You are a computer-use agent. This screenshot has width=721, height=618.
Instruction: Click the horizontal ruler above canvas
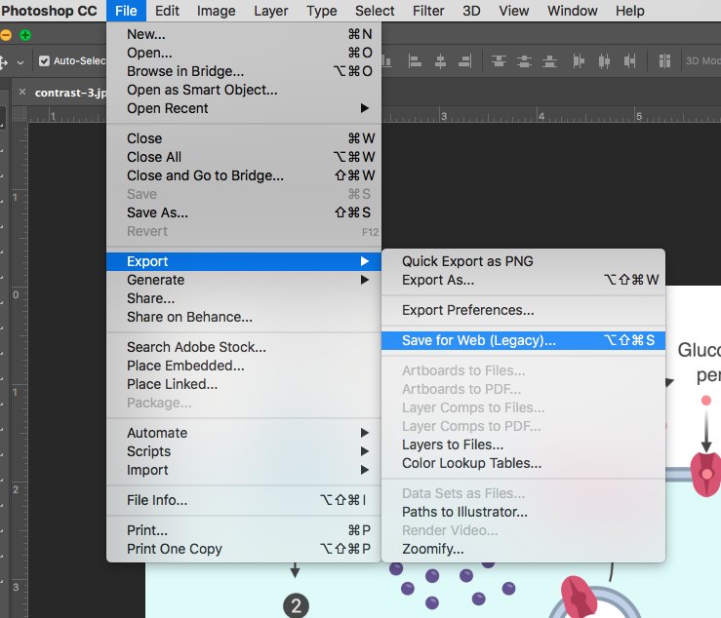tap(551, 115)
